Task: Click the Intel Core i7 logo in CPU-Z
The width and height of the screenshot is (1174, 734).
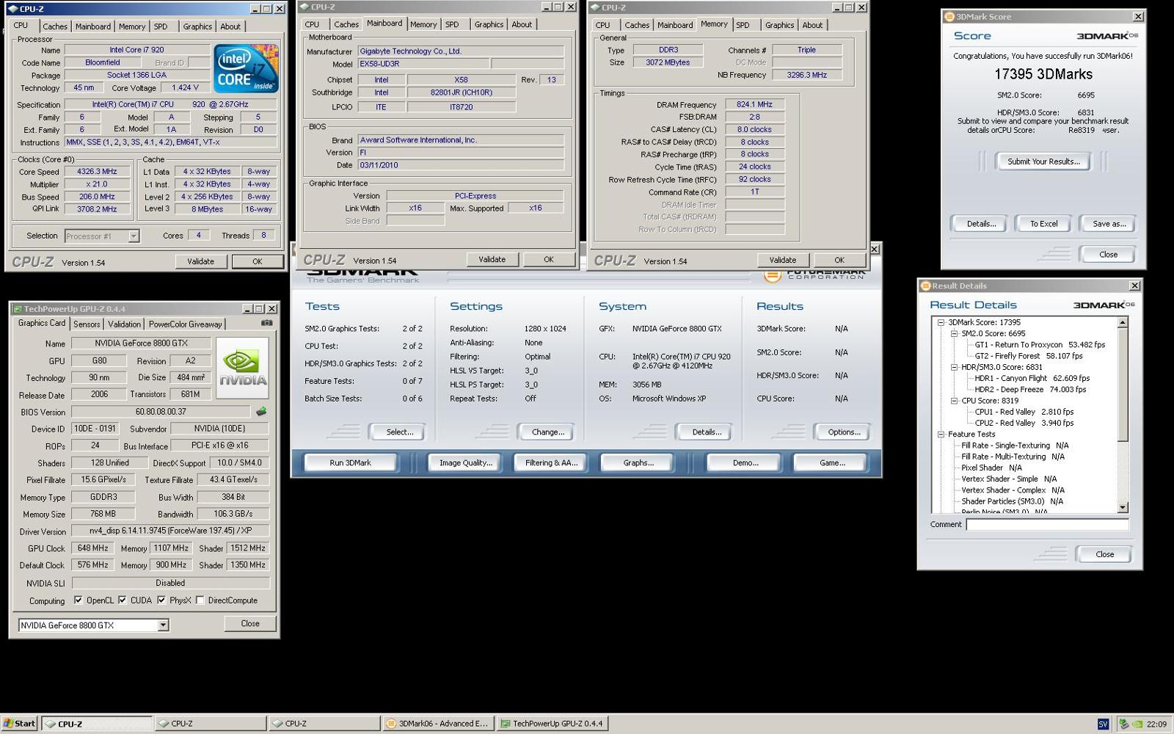Action: pos(246,68)
